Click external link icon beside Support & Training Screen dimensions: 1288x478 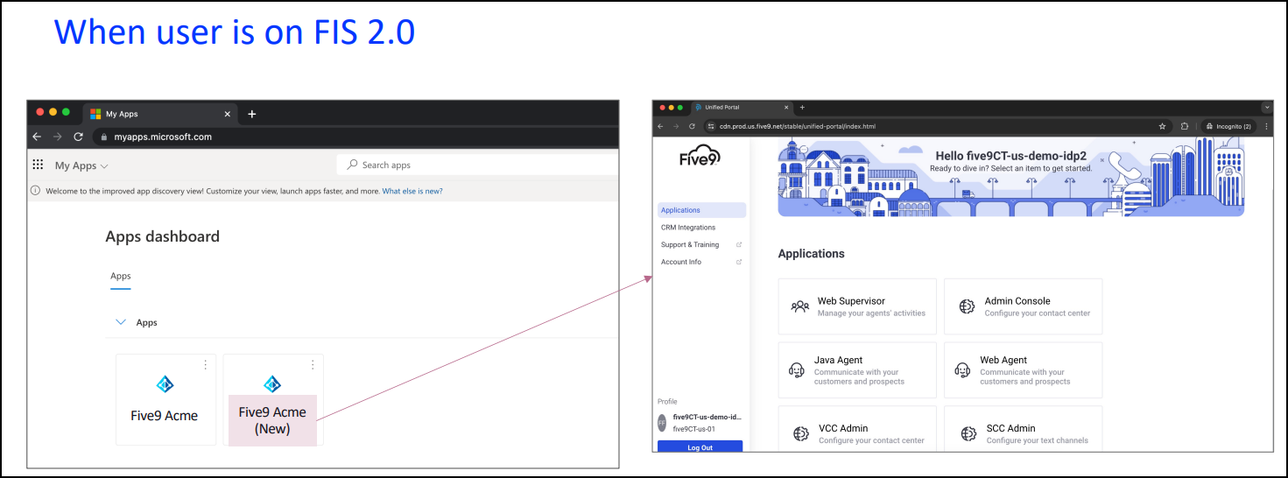click(739, 245)
